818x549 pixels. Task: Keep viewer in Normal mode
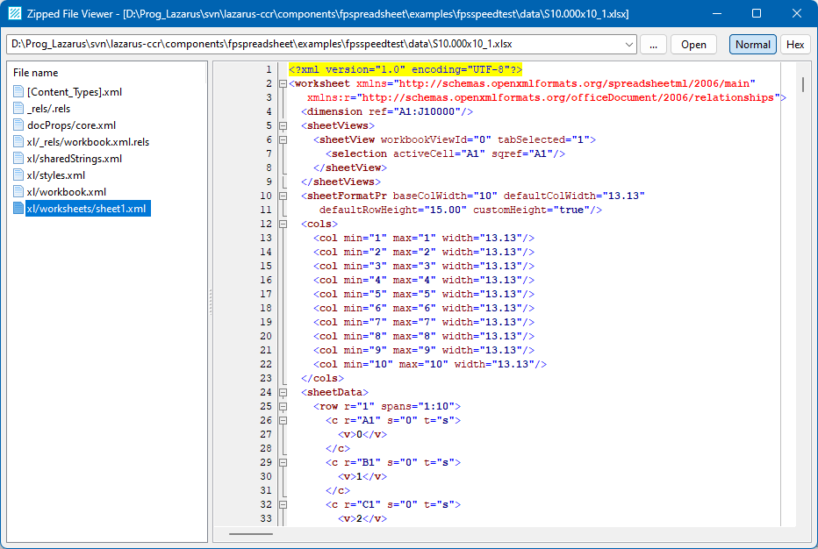click(x=753, y=44)
